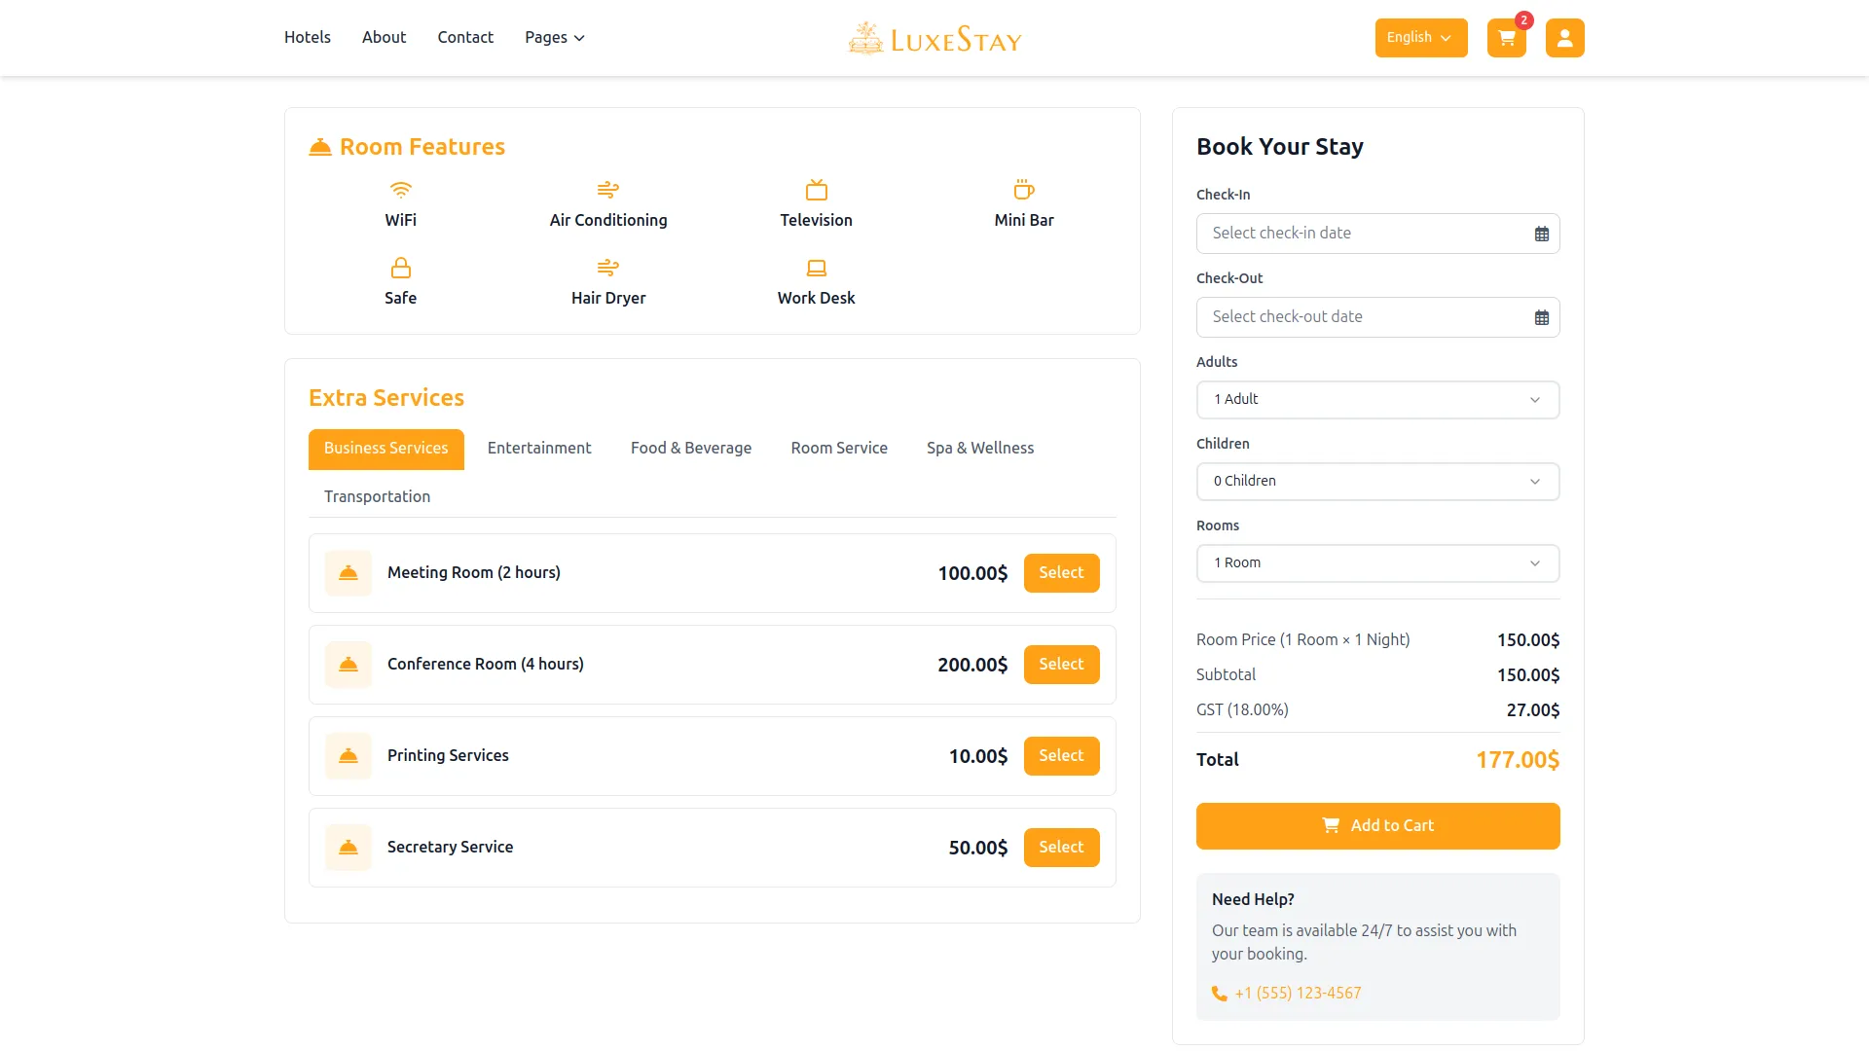
Task: Click the Mini Bar coffee icon
Action: tap(1024, 190)
